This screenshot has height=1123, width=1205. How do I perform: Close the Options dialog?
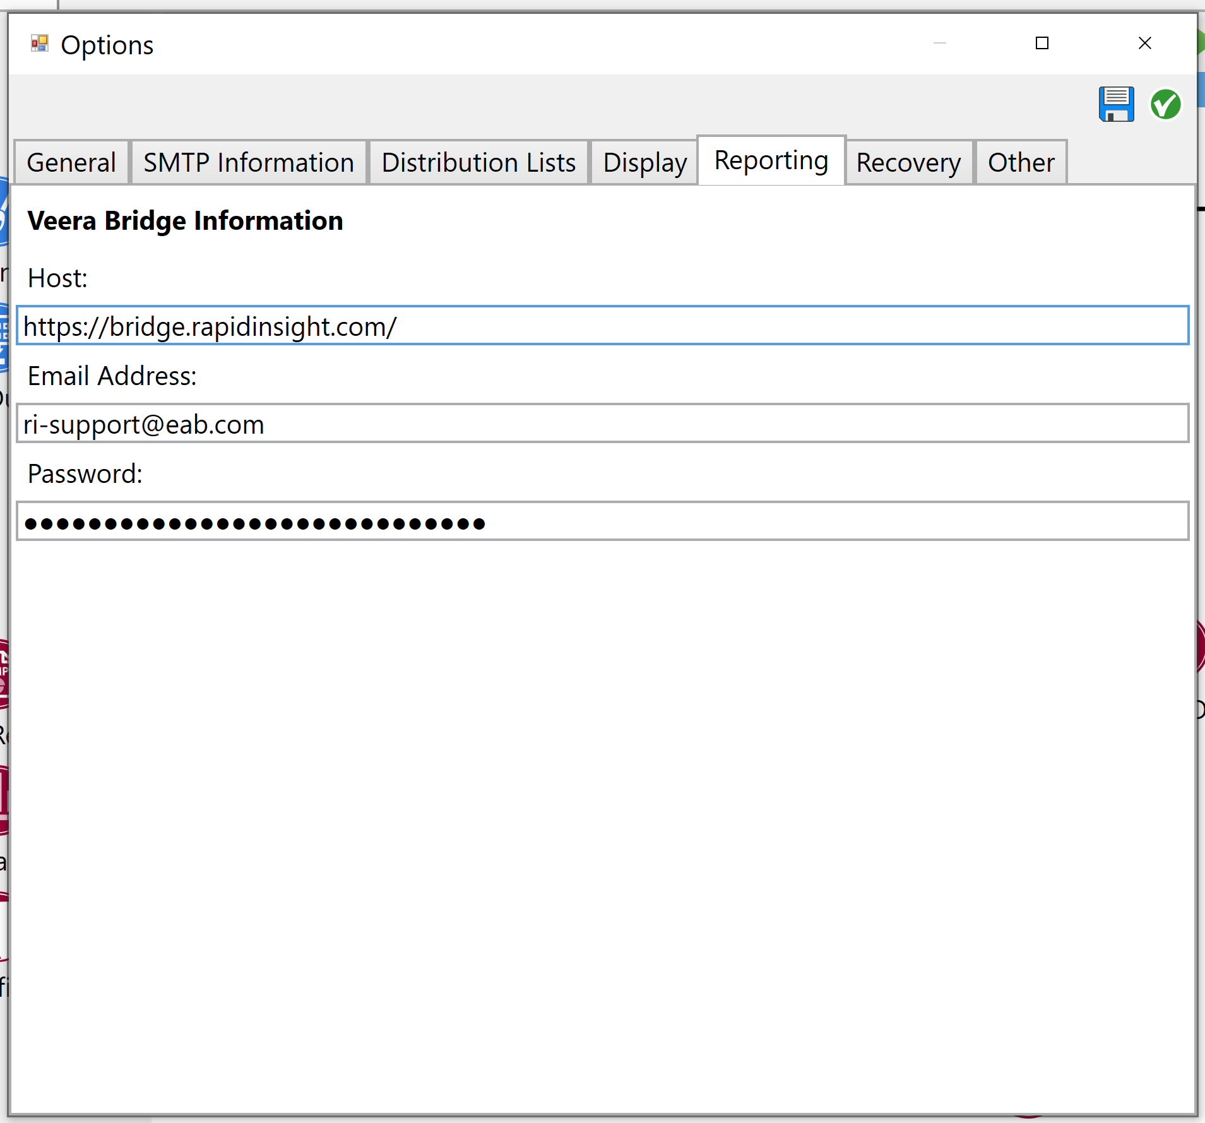pyautogui.click(x=1145, y=43)
